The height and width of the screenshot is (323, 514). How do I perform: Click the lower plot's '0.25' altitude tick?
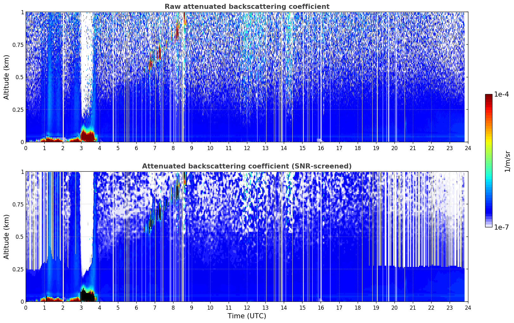[x=18, y=269]
